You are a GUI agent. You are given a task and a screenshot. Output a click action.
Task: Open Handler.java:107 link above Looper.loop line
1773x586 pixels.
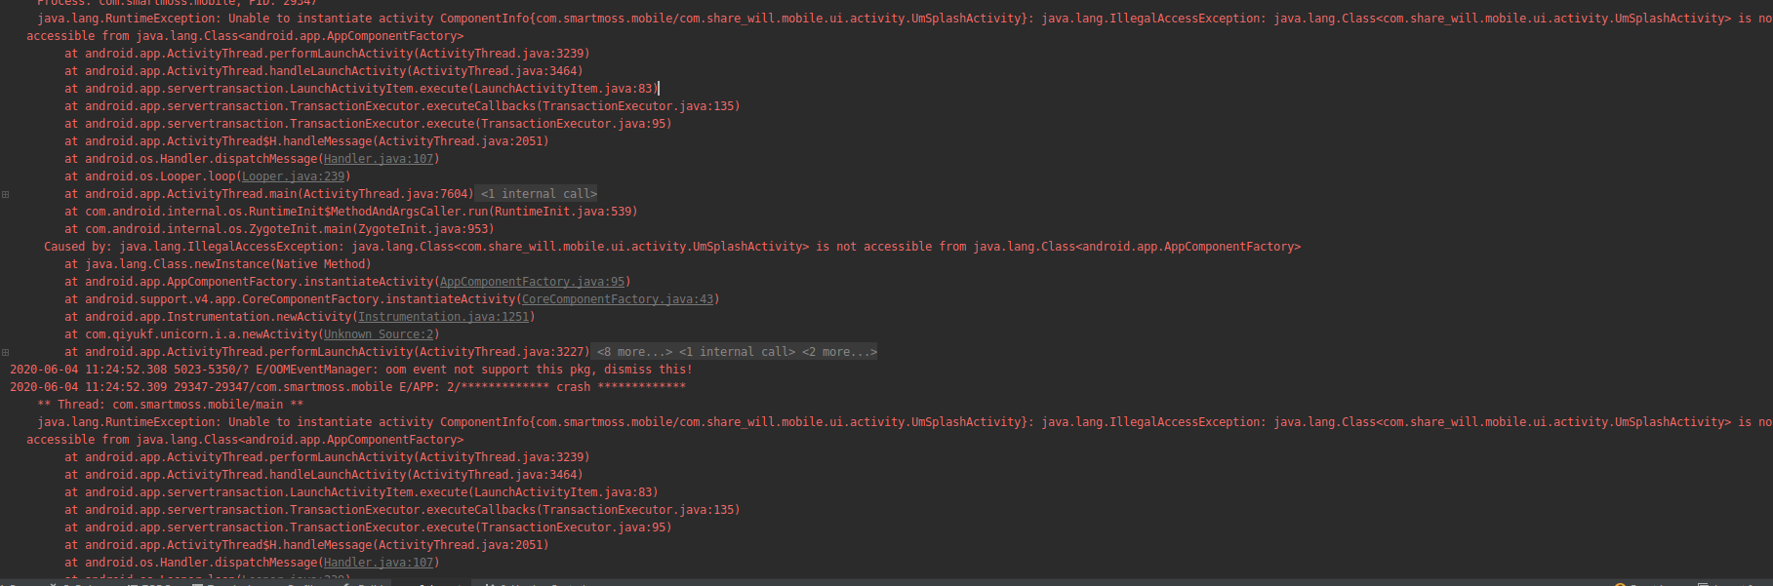click(x=379, y=159)
